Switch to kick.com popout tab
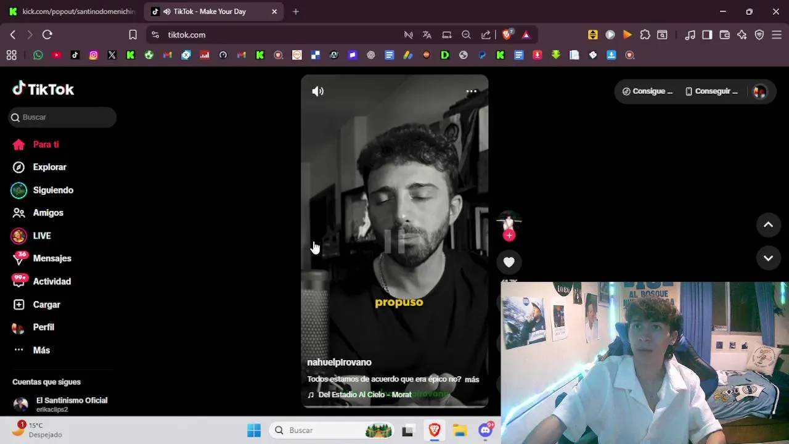This screenshot has height=444, width=789. 72,11
